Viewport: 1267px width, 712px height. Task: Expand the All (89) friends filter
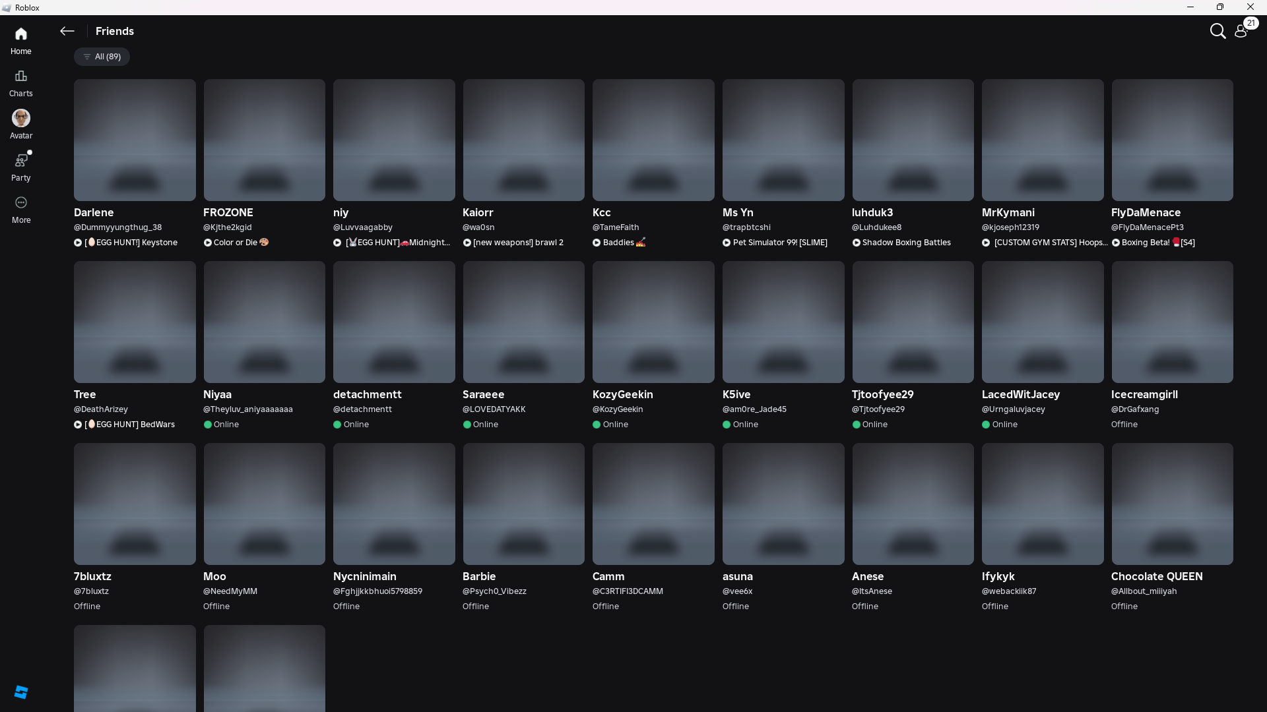pyautogui.click(x=102, y=57)
